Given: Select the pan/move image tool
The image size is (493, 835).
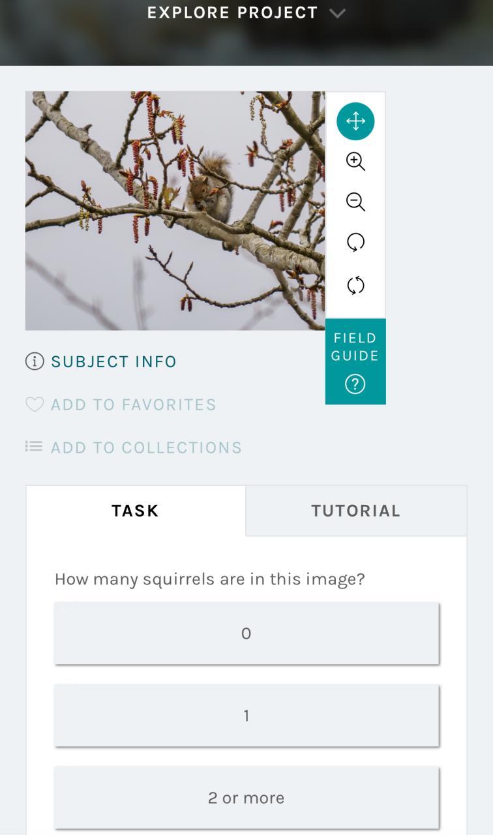Looking at the screenshot, I should [355, 121].
